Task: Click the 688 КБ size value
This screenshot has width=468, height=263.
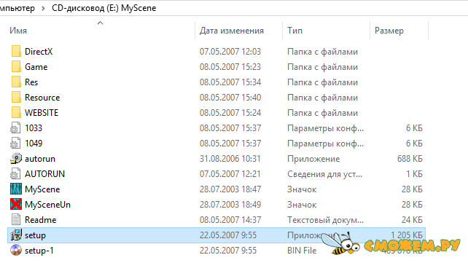Action: [x=410, y=159]
